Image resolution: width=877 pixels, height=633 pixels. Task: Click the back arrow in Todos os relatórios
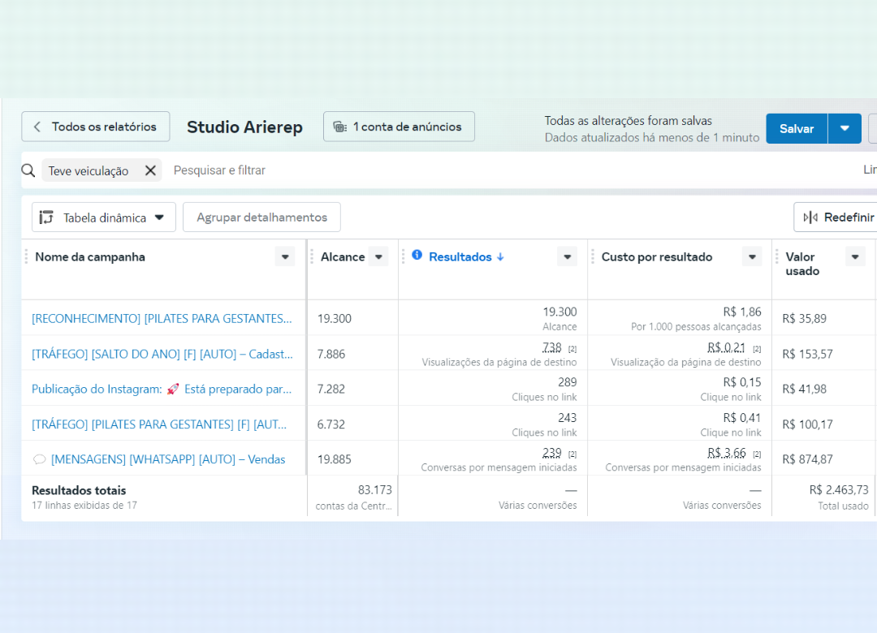click(x=37, y=127)
